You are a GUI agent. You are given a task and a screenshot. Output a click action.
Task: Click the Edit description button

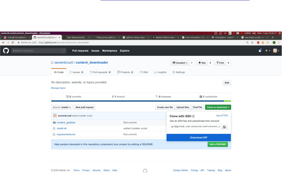[227, 83]
